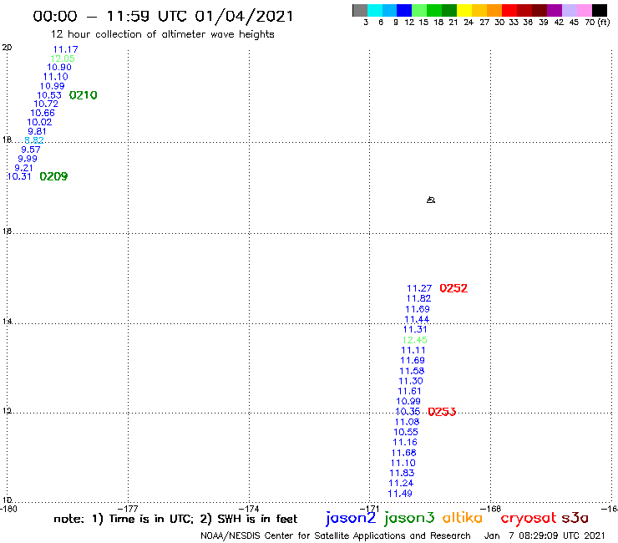
Task: Select the light green value 12.05
Action: tap(63, 58)
